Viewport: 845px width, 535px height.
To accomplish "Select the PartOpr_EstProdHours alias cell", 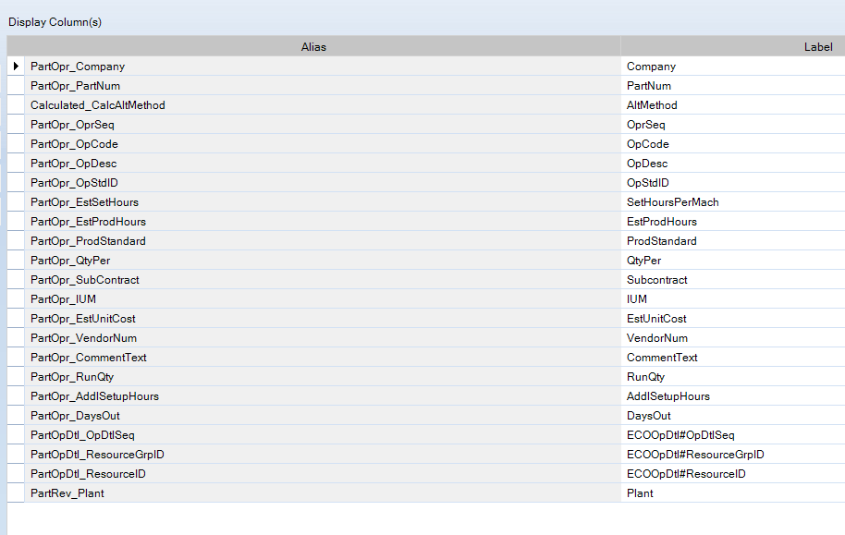I will [x=323, y=222].
